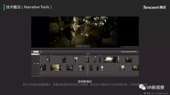
Task: Click the round sphere icon at the toolbar's left edge
Action: coord(32,52)
